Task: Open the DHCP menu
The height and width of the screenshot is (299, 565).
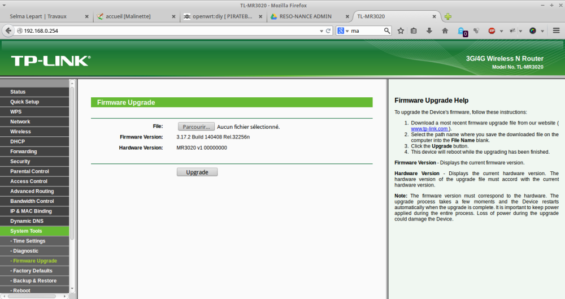Action: pos(34,141)
